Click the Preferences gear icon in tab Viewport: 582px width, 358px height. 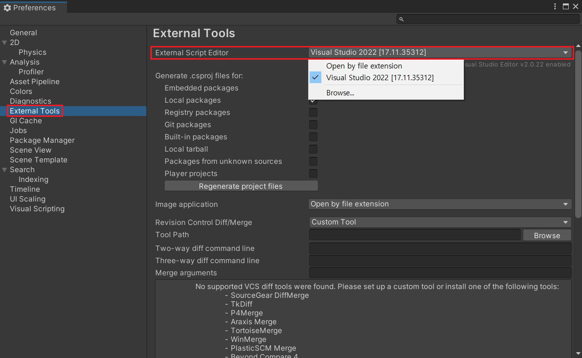(7, 8)
